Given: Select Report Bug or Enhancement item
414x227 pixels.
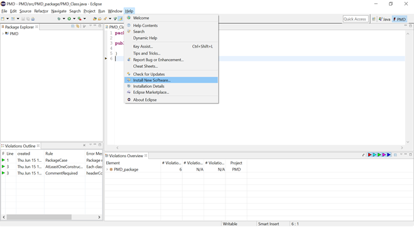Looking at the screenshot, I should pyautogui.click(x=171, y=60).
